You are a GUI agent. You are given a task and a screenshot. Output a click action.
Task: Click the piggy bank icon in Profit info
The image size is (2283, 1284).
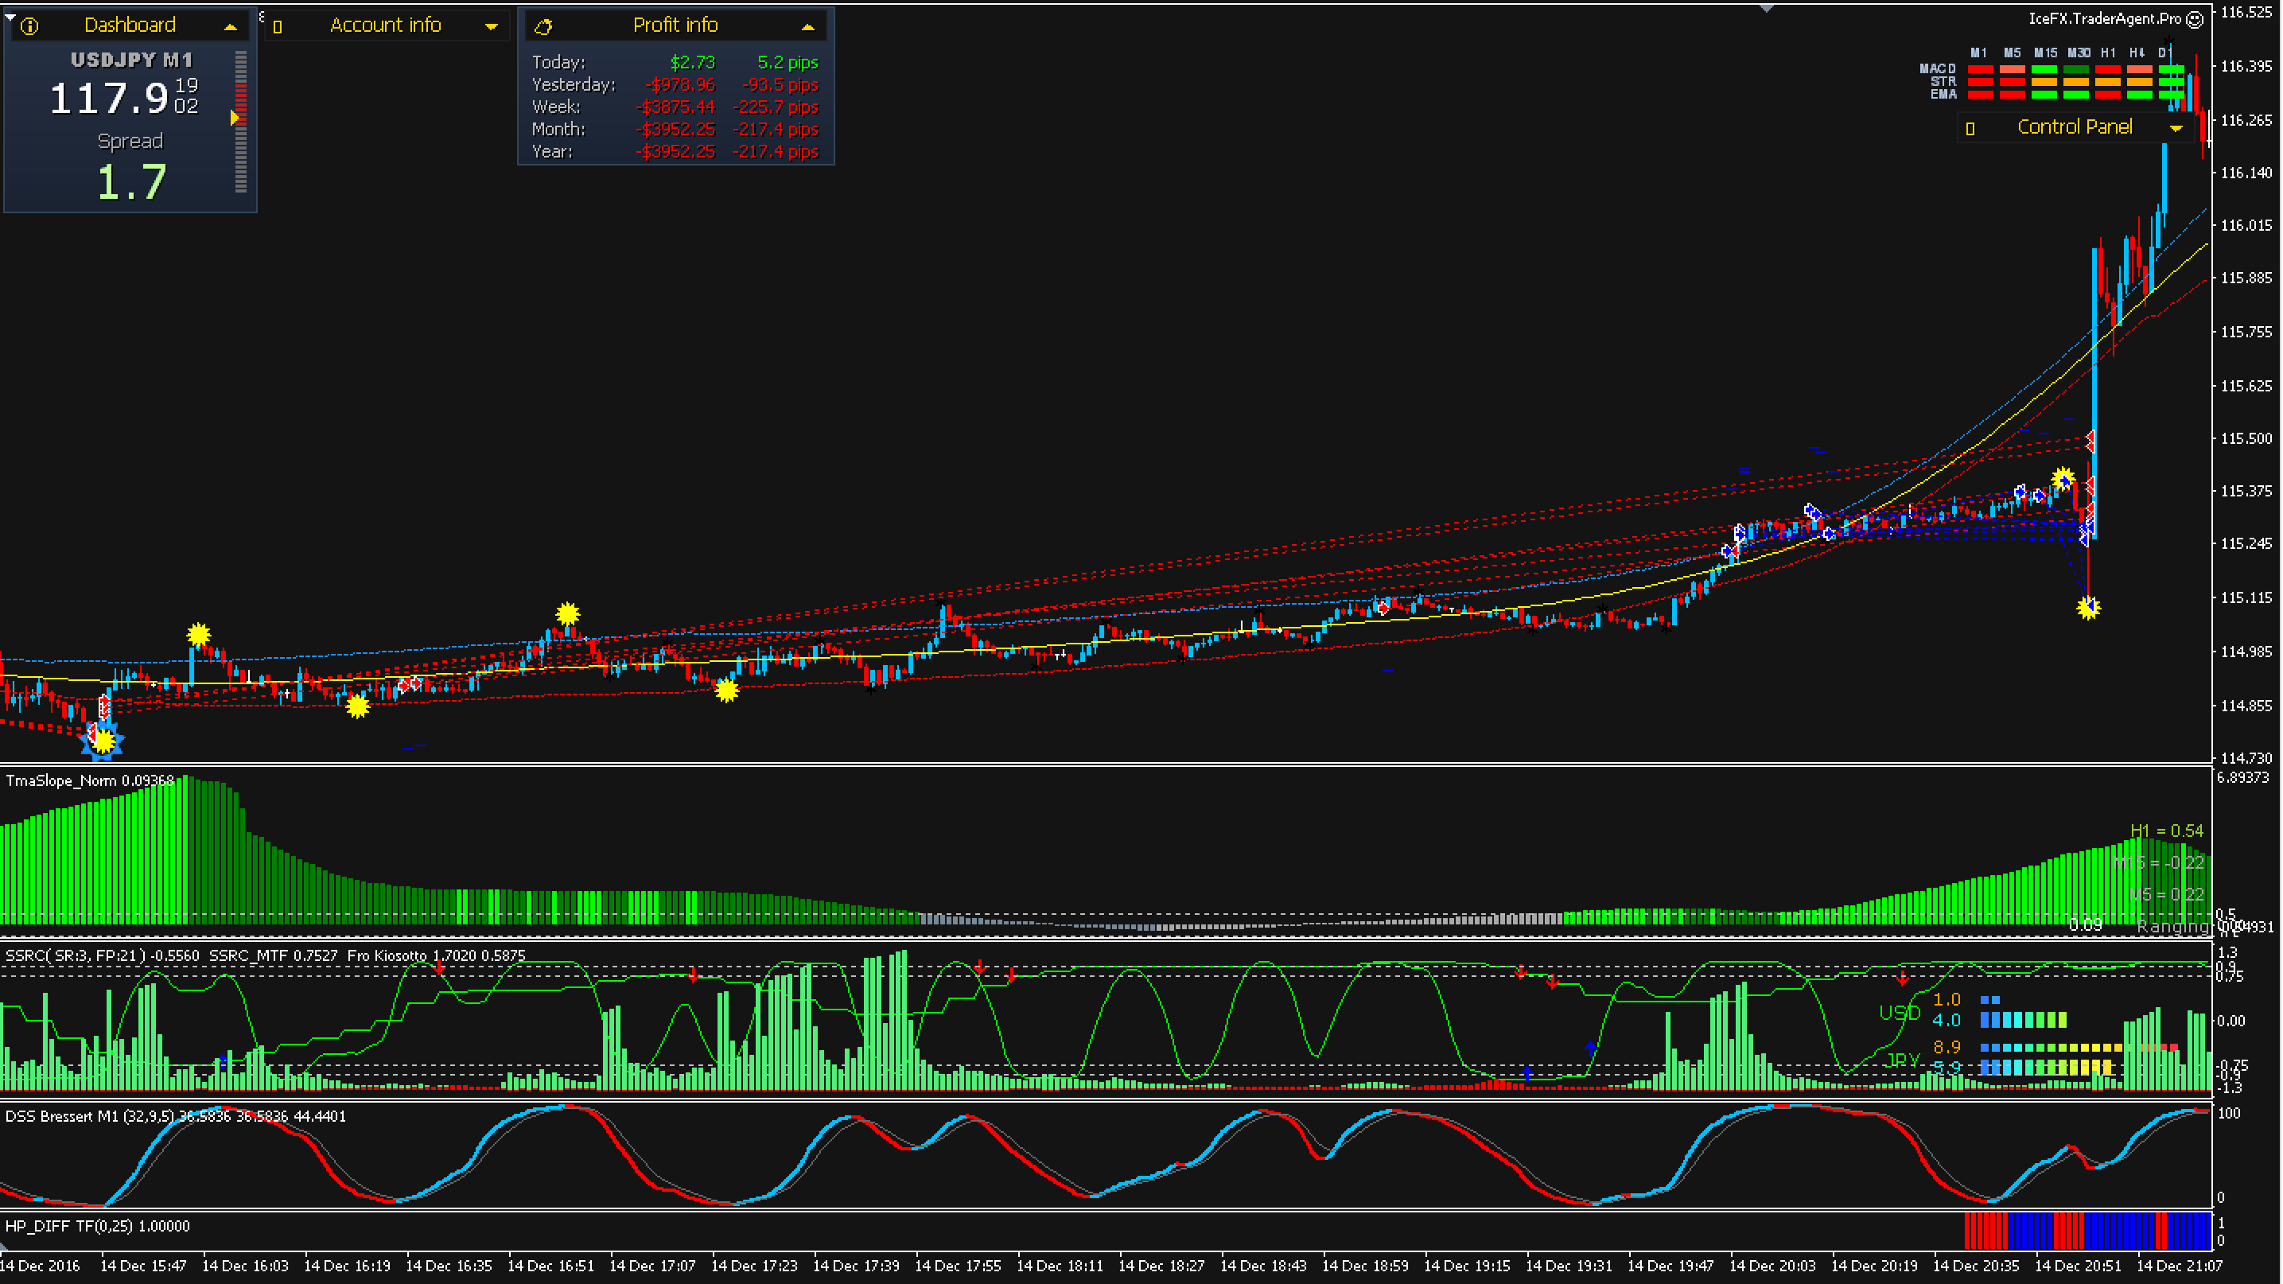(543, 26)
